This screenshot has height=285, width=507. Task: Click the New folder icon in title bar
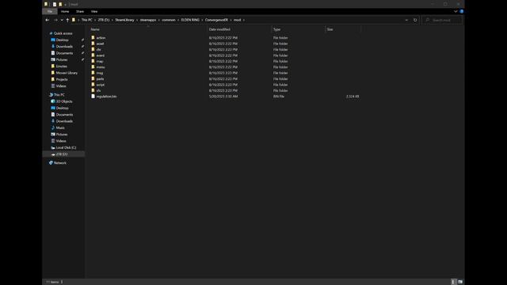pos(60,4)
